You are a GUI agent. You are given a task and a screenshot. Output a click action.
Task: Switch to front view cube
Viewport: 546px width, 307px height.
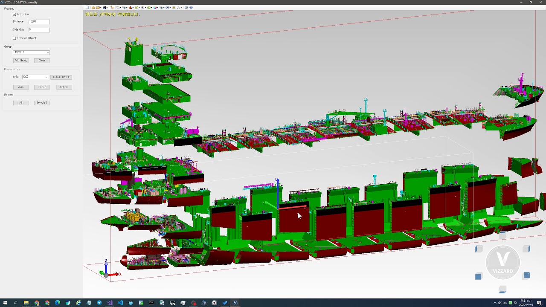[x=478, y=277]
